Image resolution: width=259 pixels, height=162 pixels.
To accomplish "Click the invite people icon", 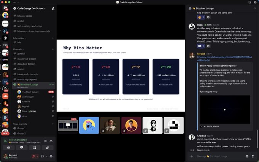I will [x=53, y=8].
